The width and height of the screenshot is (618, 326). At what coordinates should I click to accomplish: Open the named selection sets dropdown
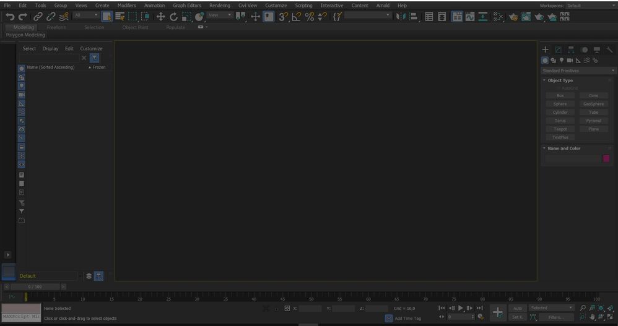coord(368,15)
